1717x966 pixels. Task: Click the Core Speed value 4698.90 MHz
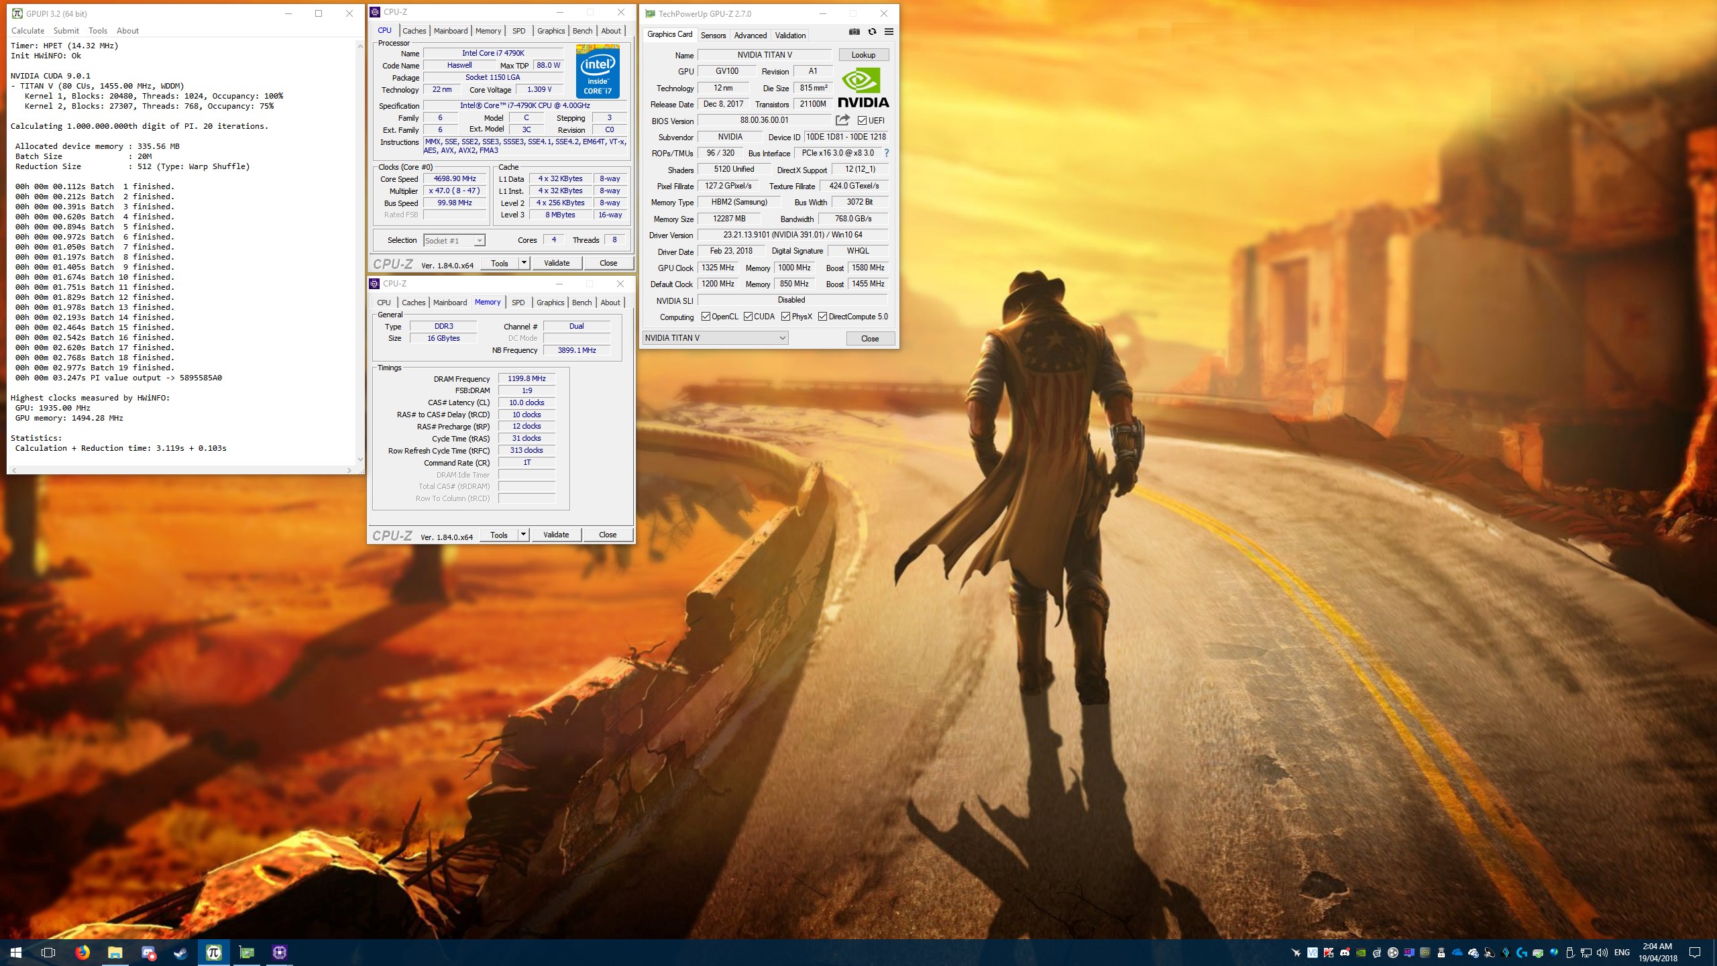click(455, 178)
